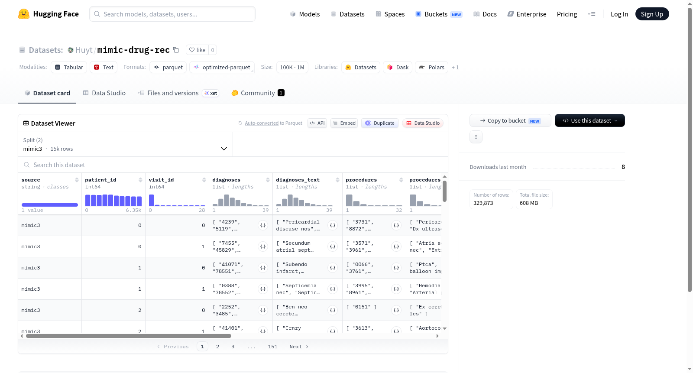
Task: Open the Data Studio tab
Action: (104, 93)
